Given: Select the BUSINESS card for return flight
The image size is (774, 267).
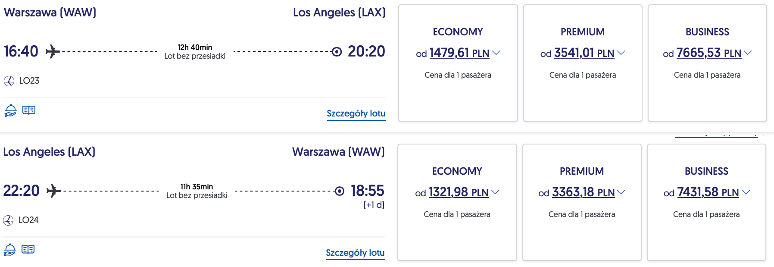Looking at the screenshot, I should [706, 202].
